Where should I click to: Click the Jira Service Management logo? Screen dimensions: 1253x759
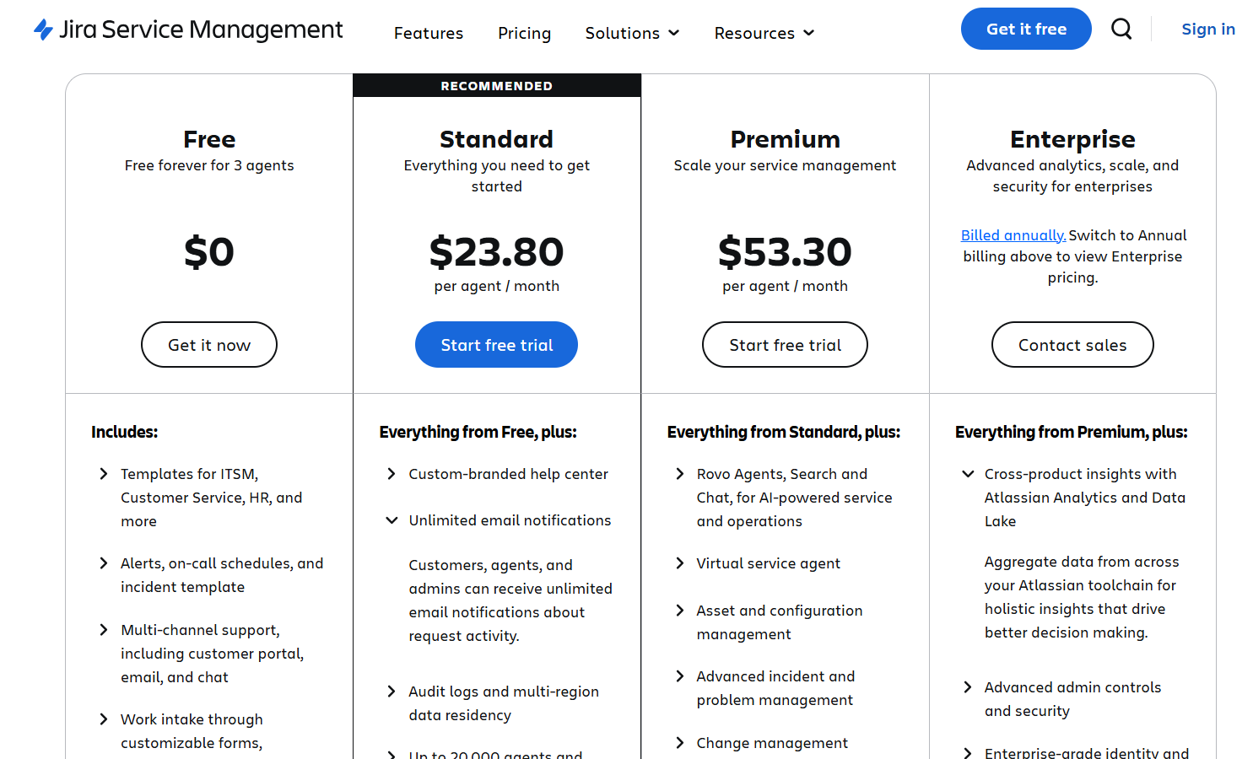(x=188, y=30)
